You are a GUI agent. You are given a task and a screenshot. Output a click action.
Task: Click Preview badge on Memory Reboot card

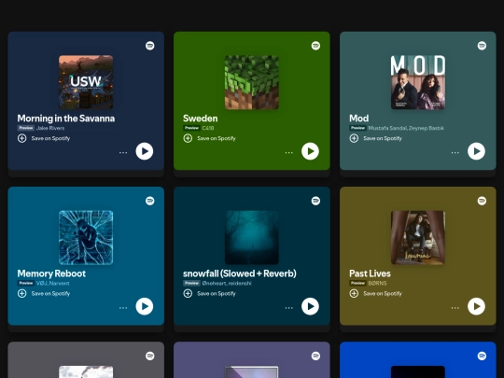[26, 283]
